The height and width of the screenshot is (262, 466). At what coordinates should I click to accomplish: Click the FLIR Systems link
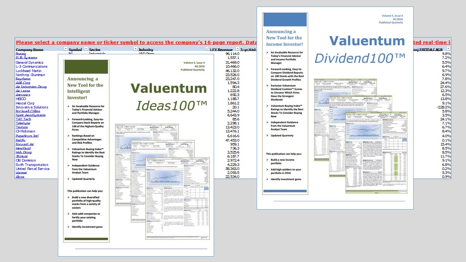26,58
